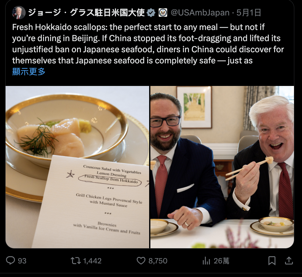Open view analytics bar chart icon

pos(206,261)
